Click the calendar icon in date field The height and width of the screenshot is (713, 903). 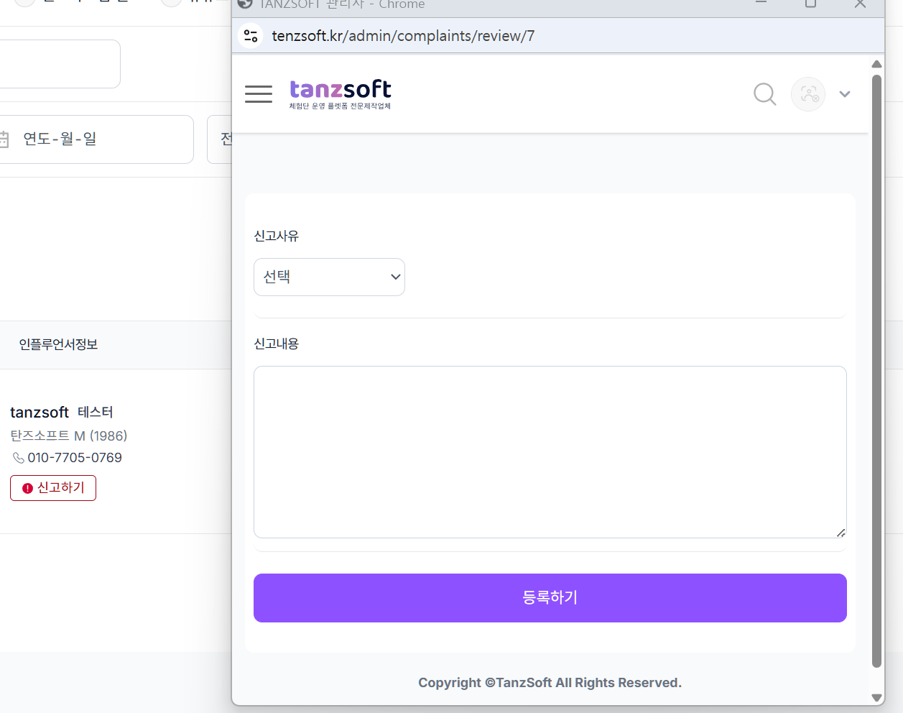click(x=4, y=139)
